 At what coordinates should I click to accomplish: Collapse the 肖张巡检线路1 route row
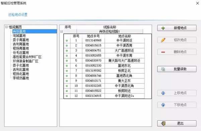[62, 31]
